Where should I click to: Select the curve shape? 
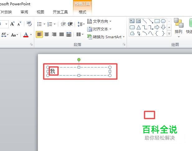coord(151,33)
